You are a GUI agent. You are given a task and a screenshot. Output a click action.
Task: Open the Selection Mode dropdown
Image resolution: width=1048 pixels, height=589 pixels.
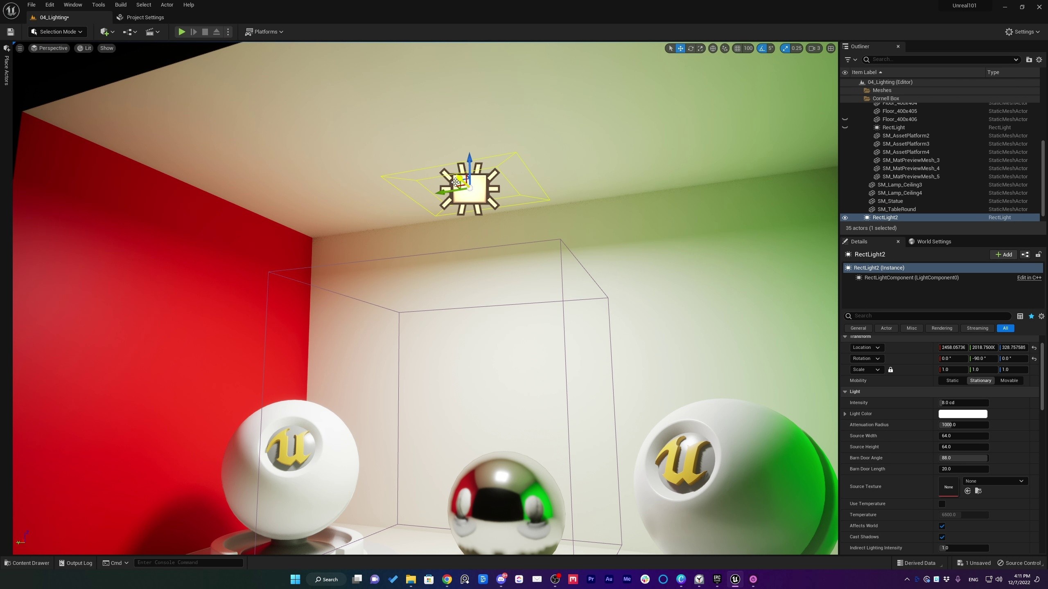click(57, 31)
